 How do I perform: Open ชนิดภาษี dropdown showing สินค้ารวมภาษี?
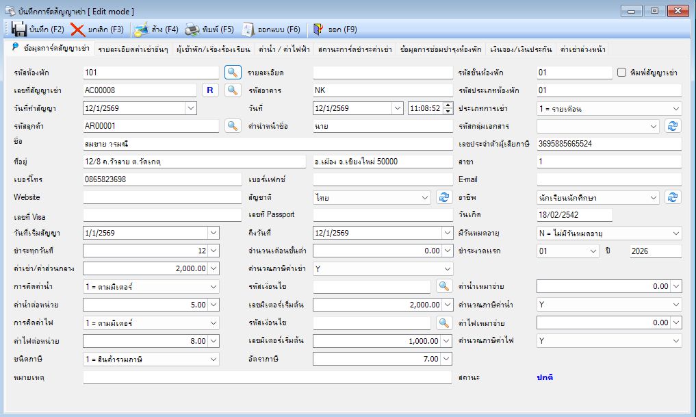pyautogui.click(x=151, y=359)
